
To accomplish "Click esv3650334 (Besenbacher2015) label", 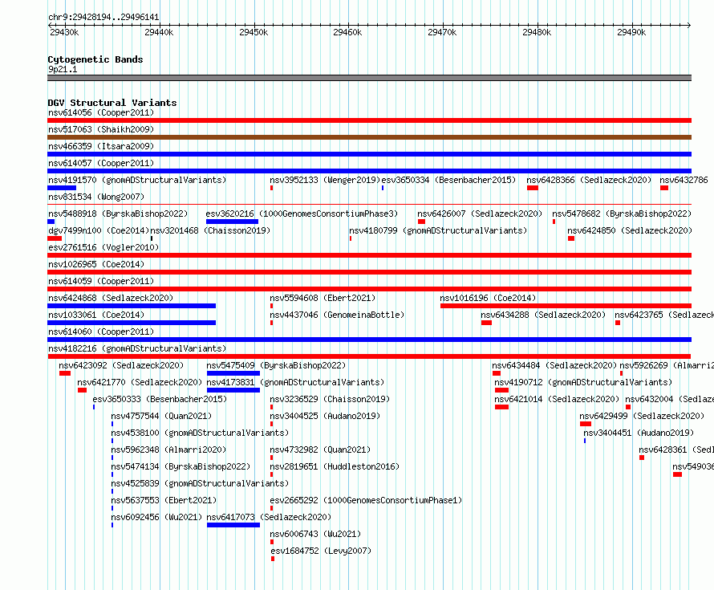I will point(448,180).
